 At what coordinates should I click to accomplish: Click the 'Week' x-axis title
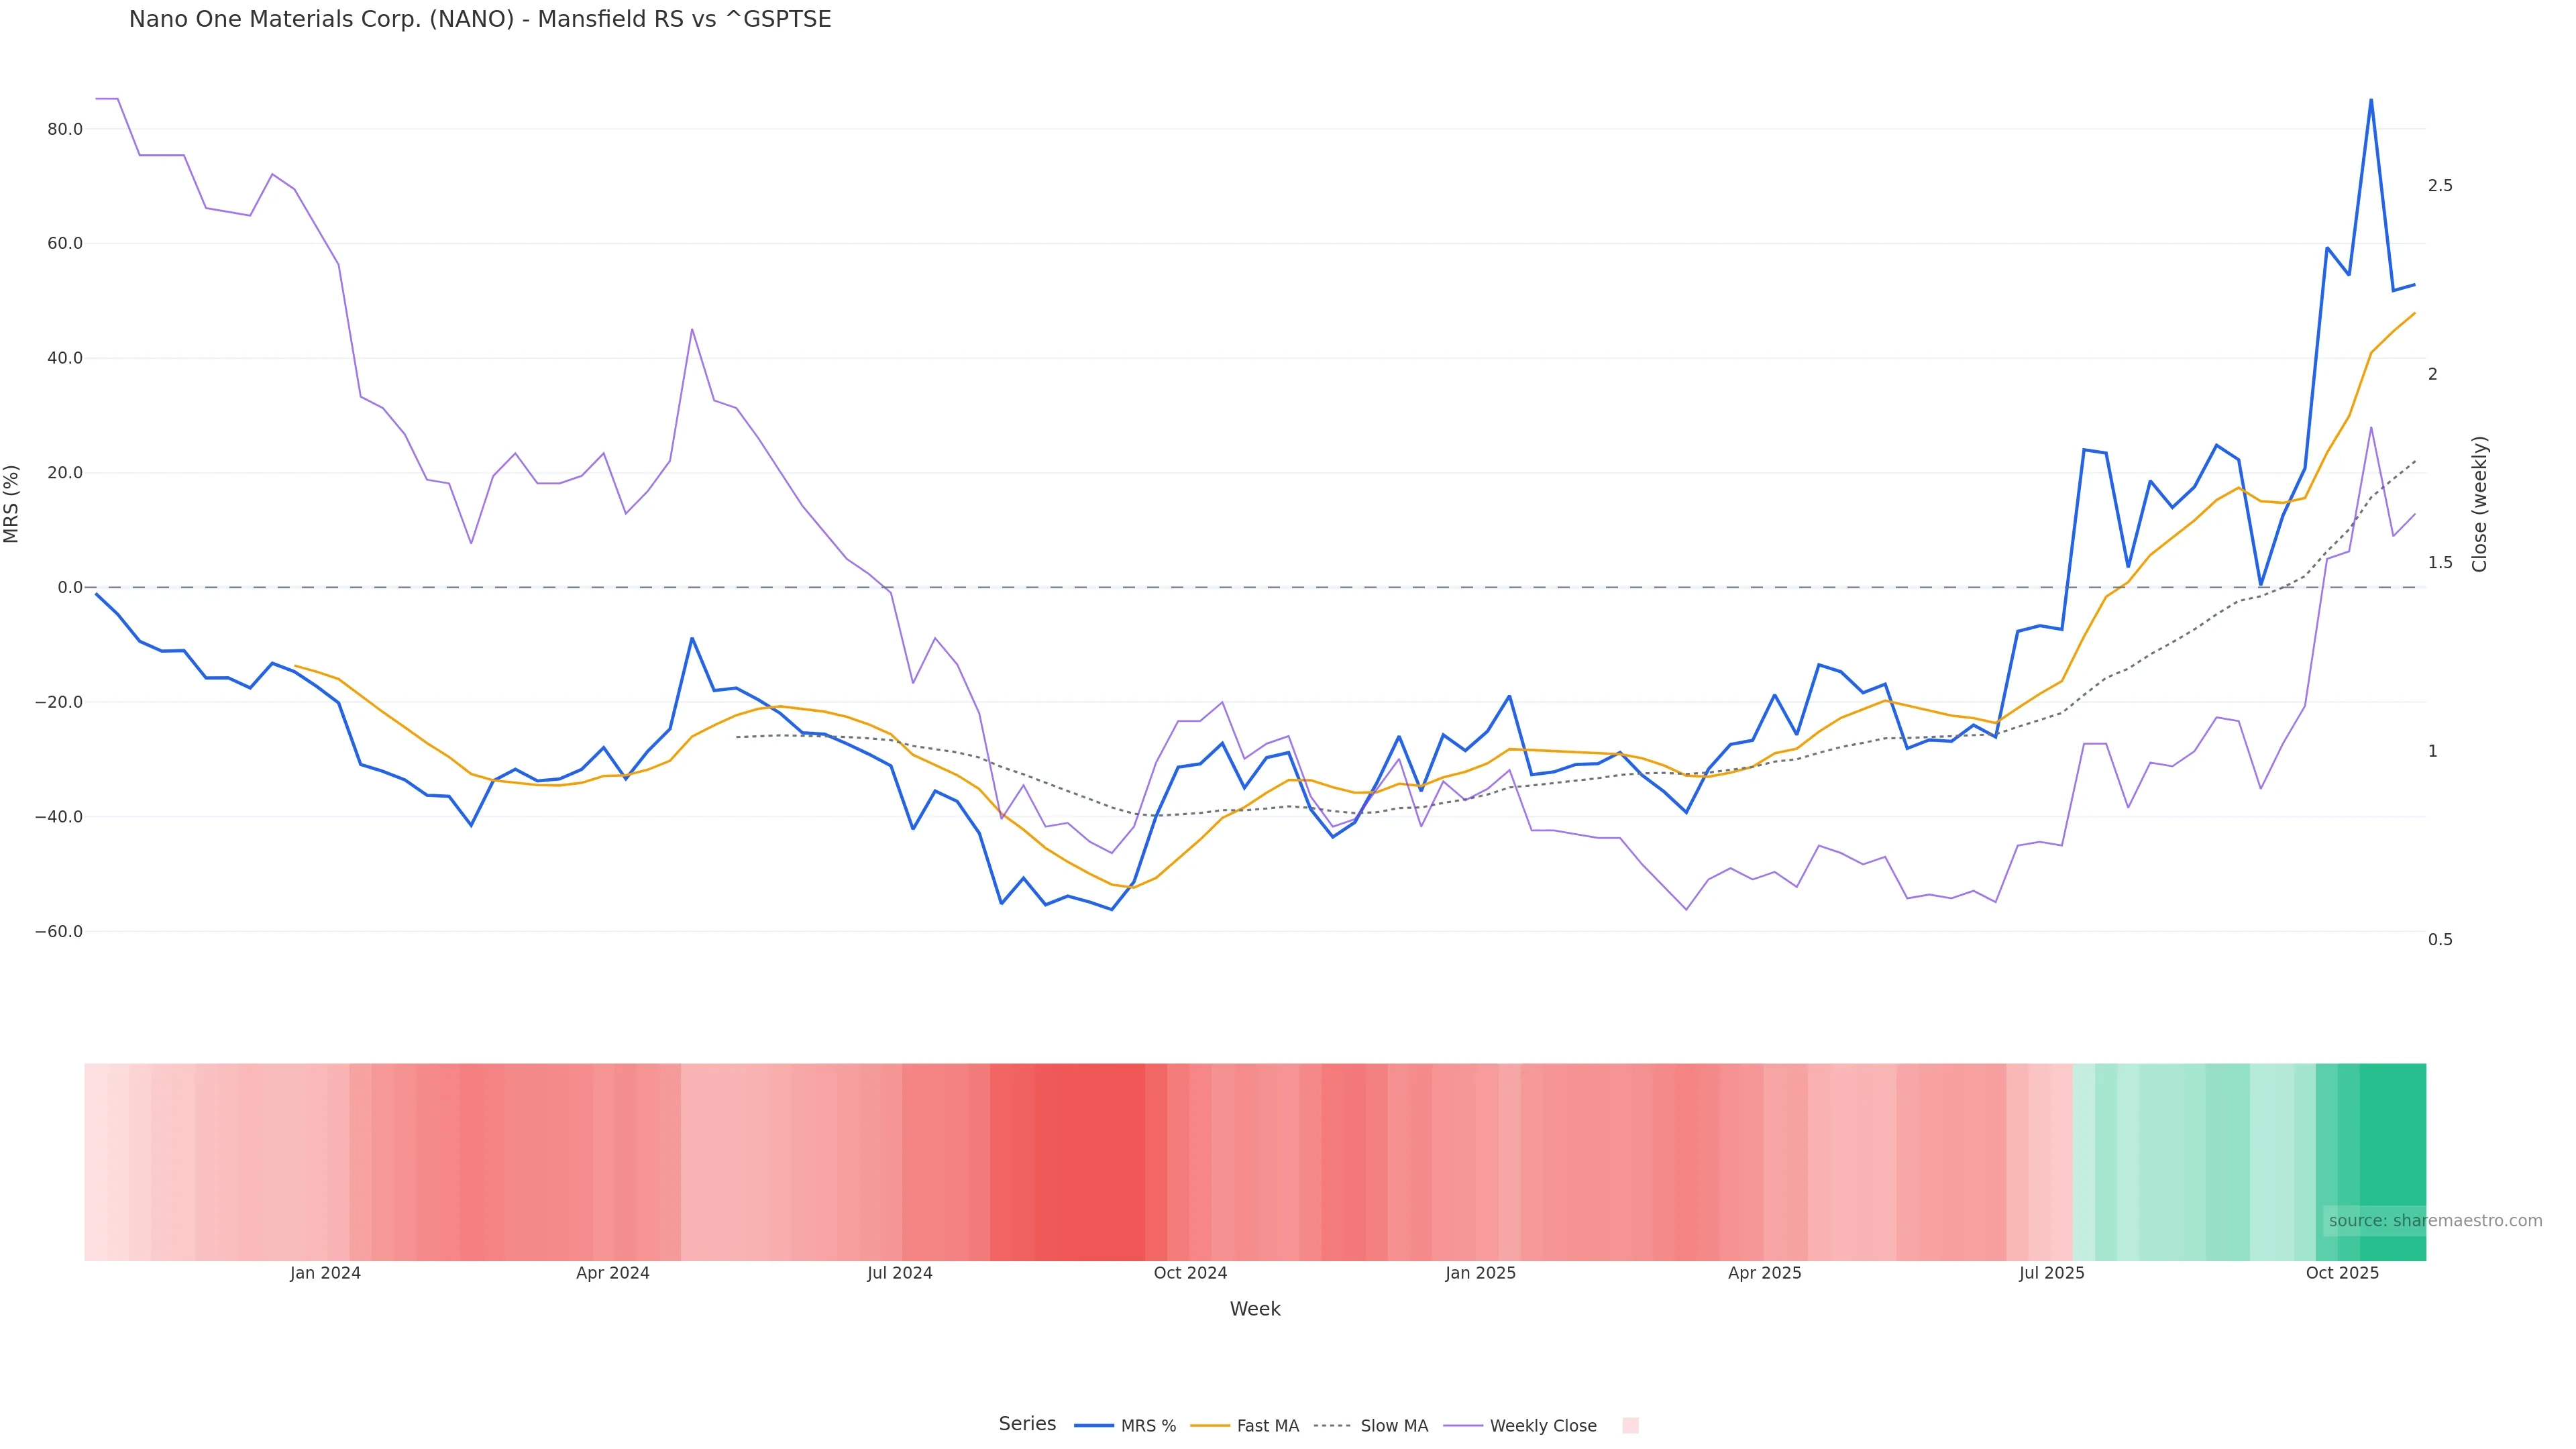pos(1255,1309)
